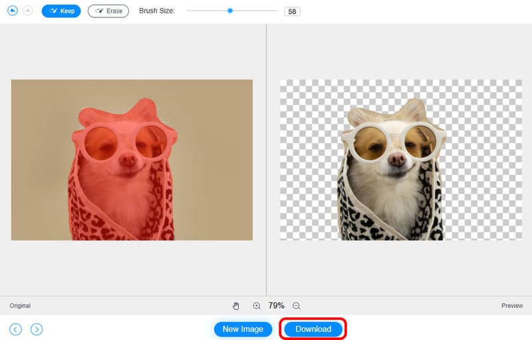This screenshot has width=532, height=340.
Task: Switch to the Erase brush mode
Action: click(x=108, y=11)
